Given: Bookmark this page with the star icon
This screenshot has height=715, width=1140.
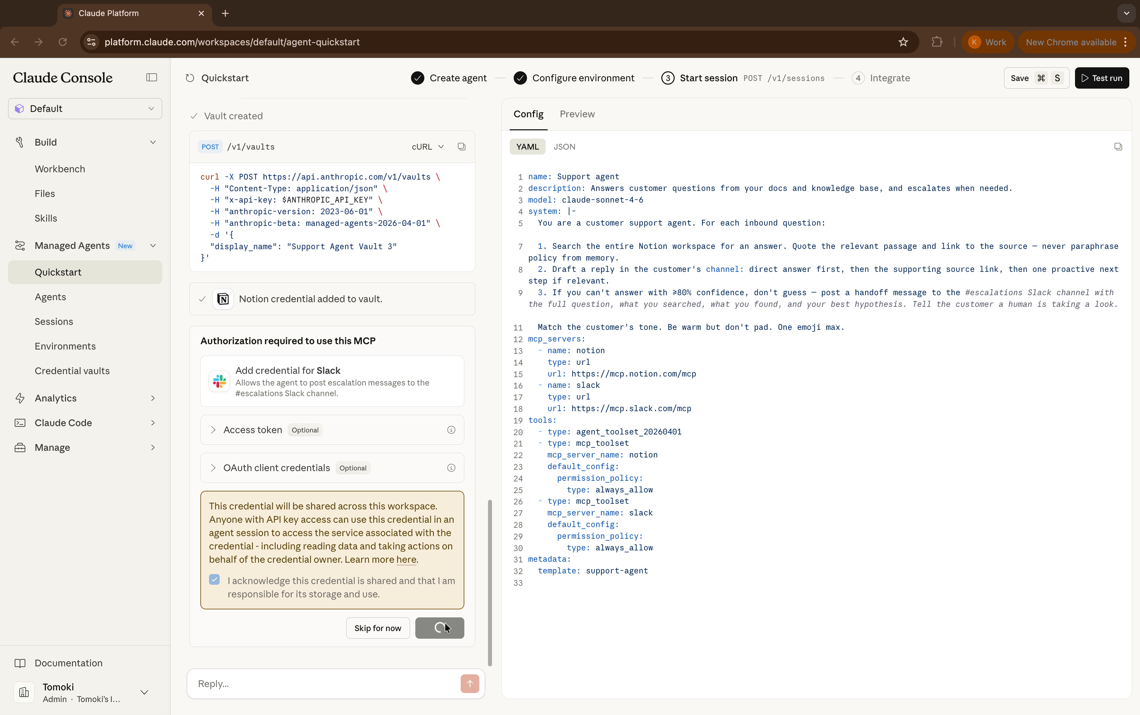Looking at the screenshot, I should 903,42.
